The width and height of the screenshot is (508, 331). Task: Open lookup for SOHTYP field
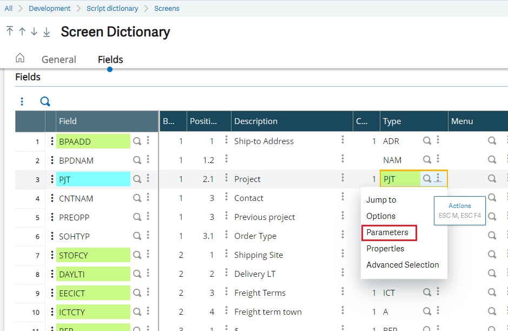click(x=137, y=236)
